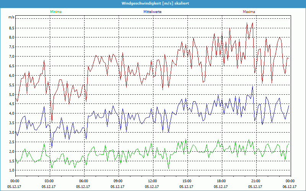This screenshot has width=306, height=191.
Task: Click the 4,0 y-axis value
Action: (x=12, y=113)
